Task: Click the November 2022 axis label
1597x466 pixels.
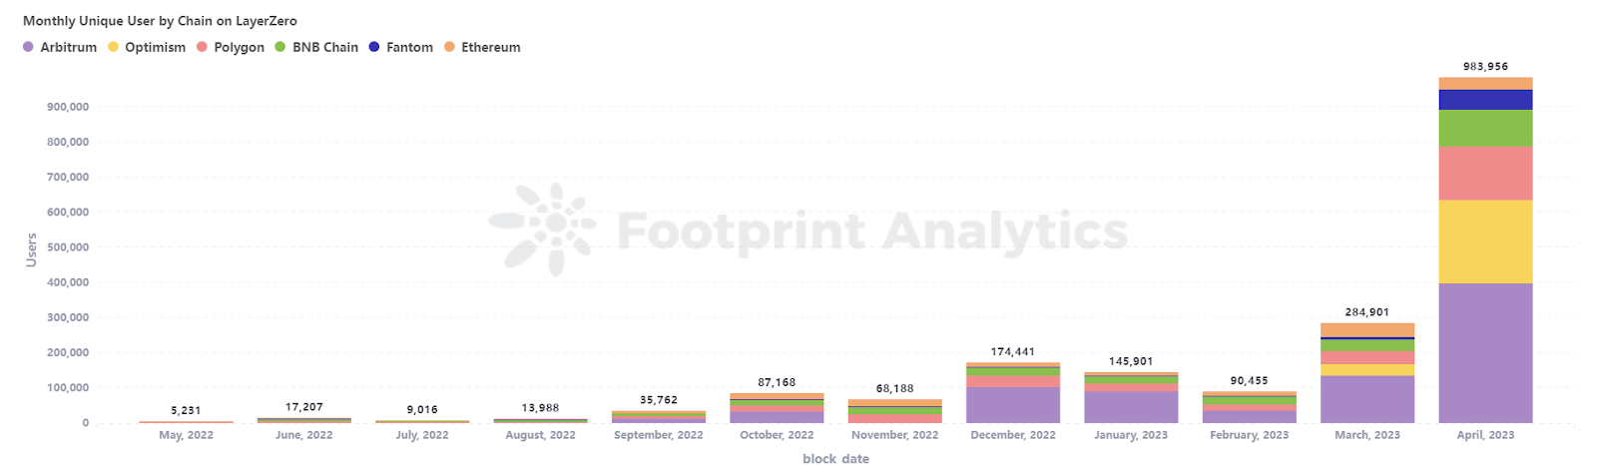Action: [x=894, y=435]
